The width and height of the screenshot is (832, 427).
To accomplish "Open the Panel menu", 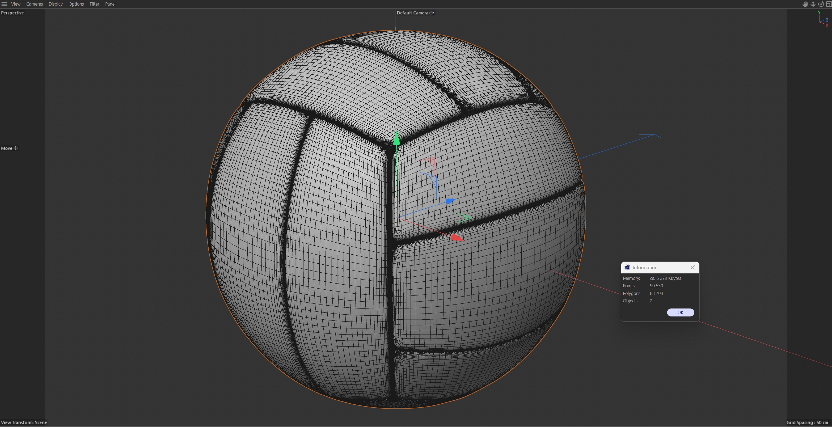I will click(x=110, y=4).
